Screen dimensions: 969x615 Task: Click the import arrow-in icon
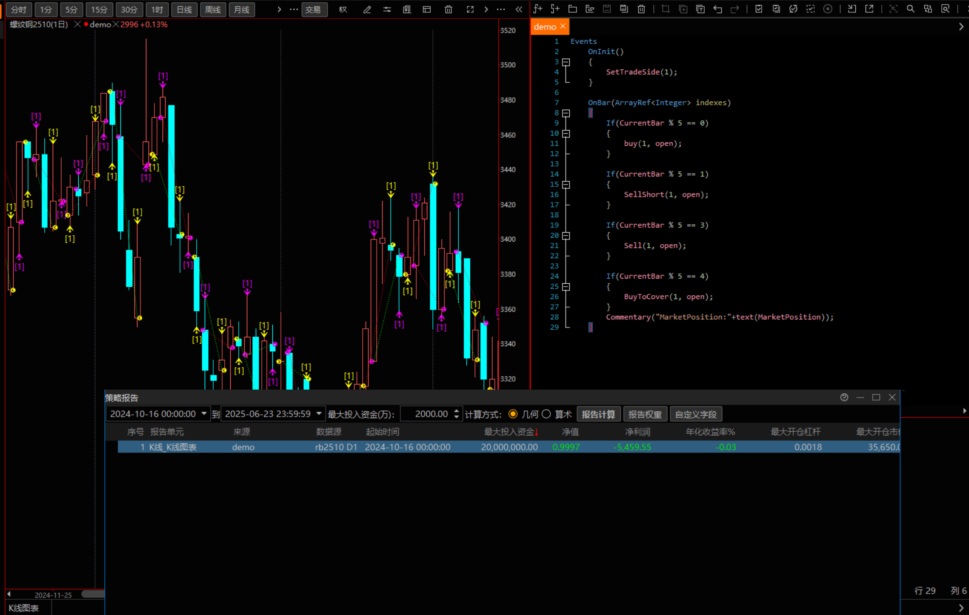852,9
